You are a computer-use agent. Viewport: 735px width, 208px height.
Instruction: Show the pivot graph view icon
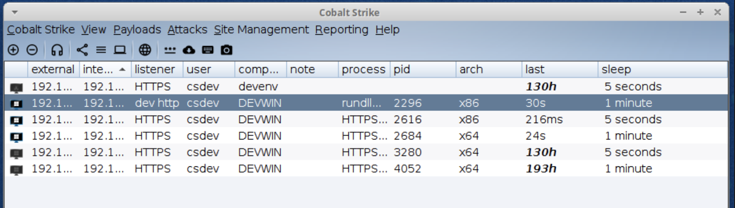tap(82, 50)
